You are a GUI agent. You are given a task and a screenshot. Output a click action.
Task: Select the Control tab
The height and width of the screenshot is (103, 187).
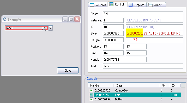click(x=117, y=4)
